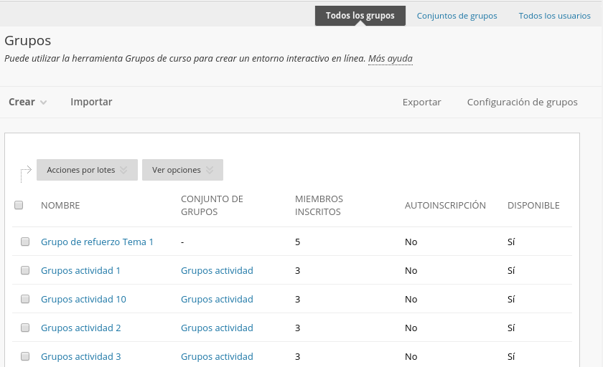Image resolution: width=603 pixels, height=367 pixels.
Task: Toggle checkbox beside Grupos actividad 2
Action: pos(25,328)
